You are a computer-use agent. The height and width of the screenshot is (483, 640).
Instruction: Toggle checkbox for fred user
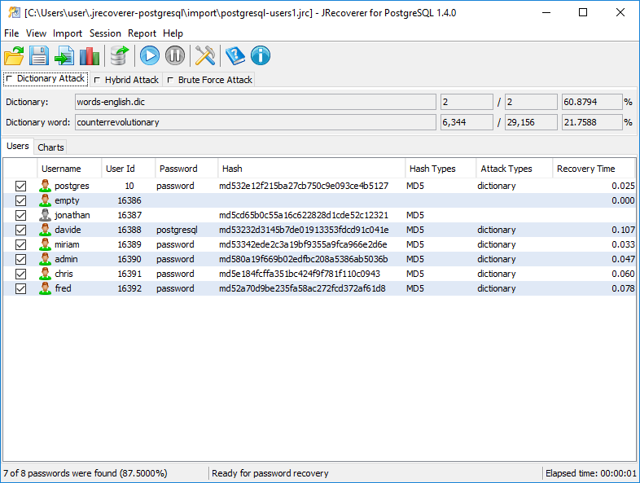[x=21, y=289]
